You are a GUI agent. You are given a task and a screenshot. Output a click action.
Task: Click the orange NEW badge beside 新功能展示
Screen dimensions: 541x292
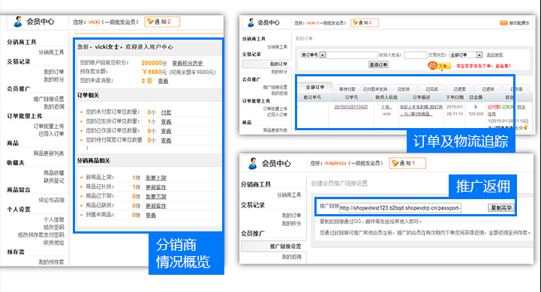point(503,22)
